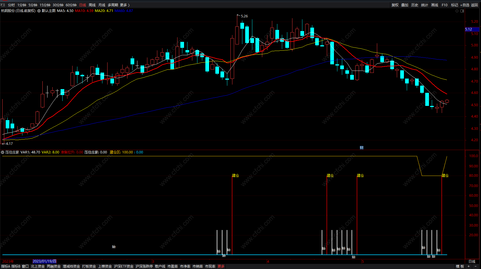Select the 指标B tab
Image resolution: width=481 pixels, height=269 pixels.
coord(16,266)
